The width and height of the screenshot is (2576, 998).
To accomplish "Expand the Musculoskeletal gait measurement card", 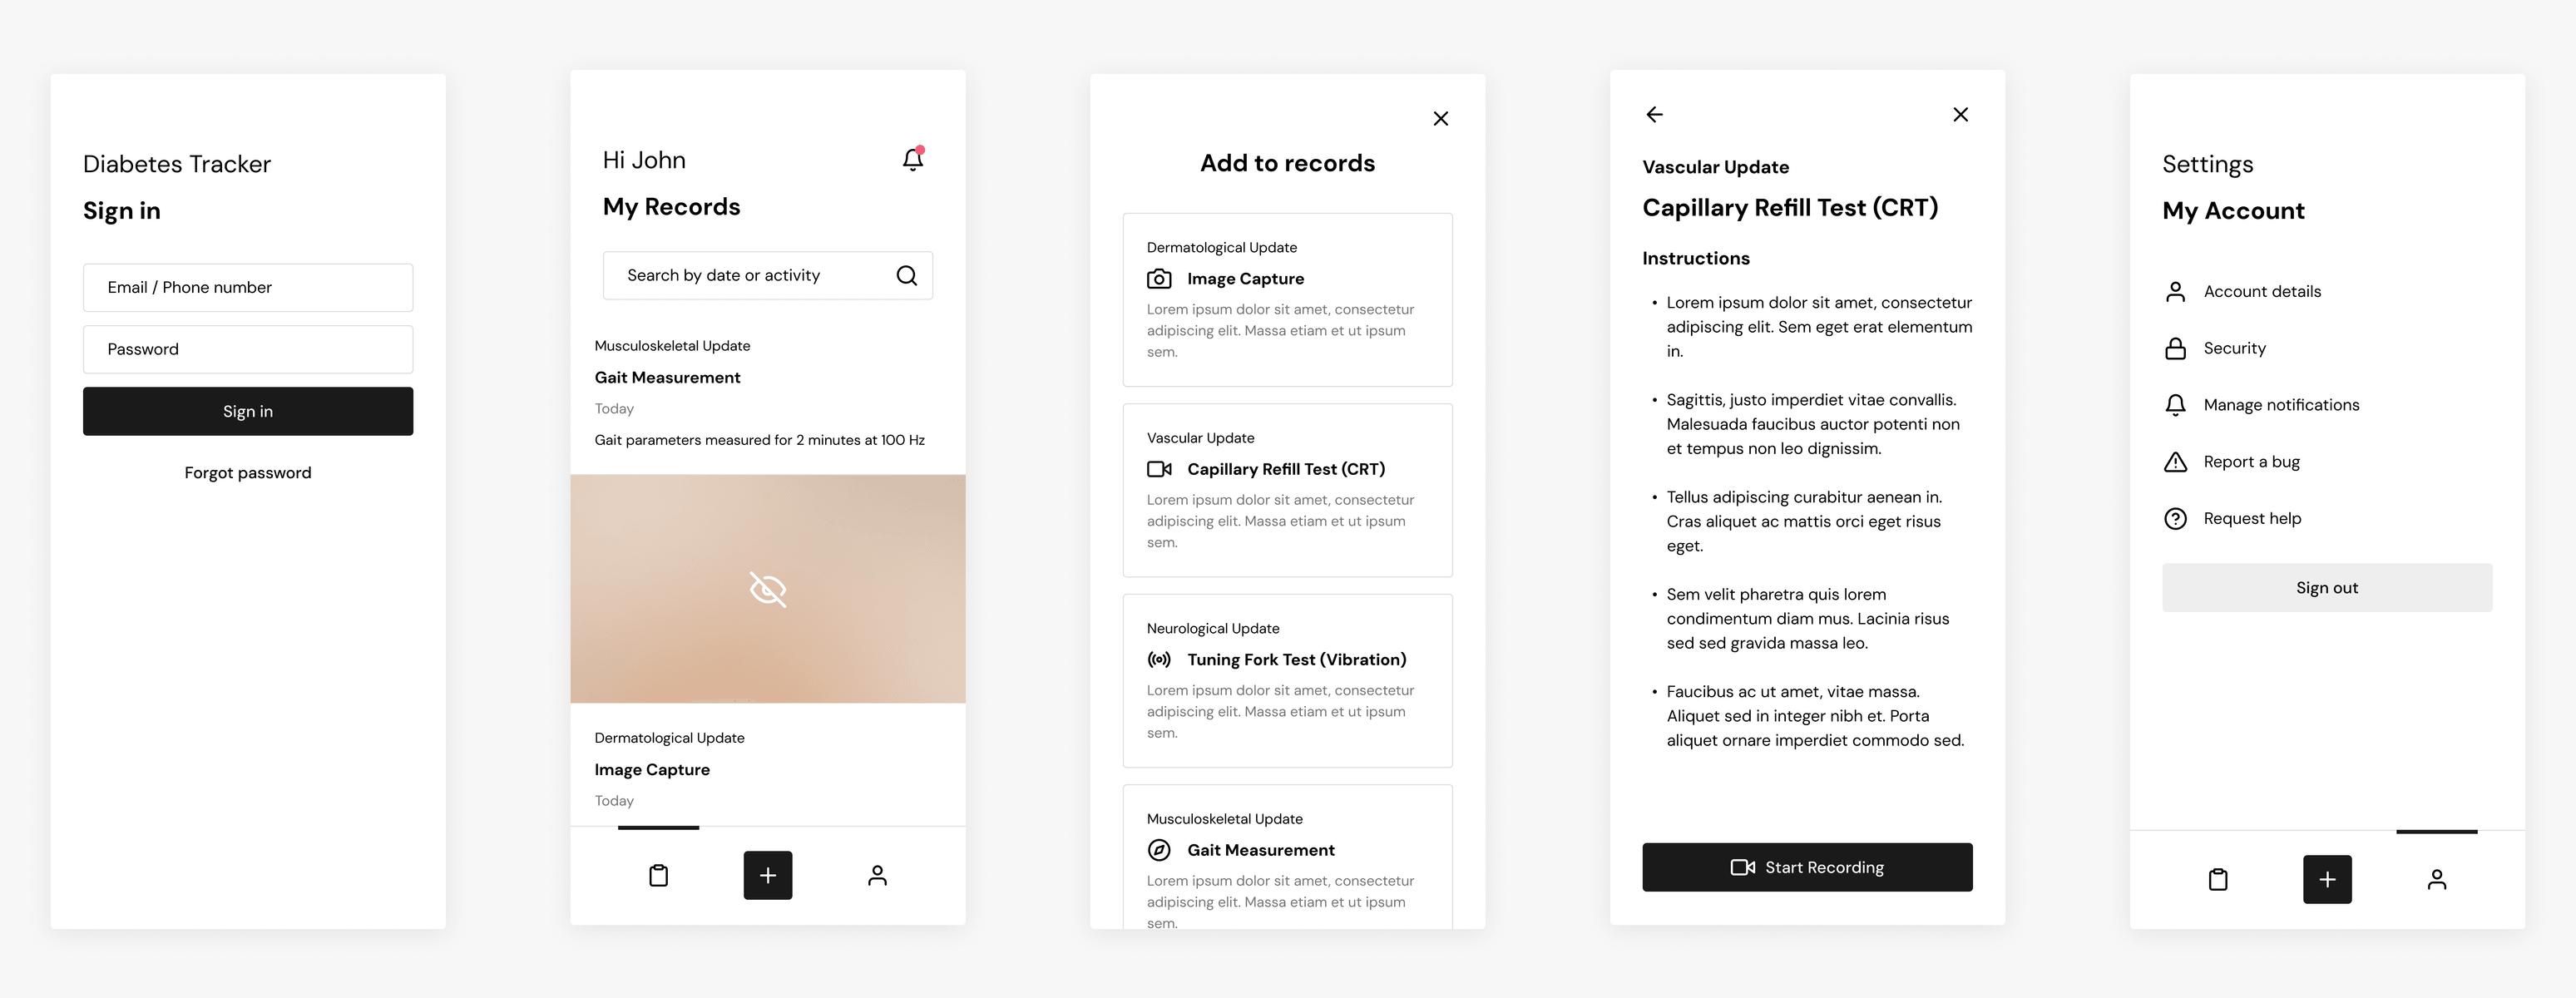I will click(x=769, y=394).
